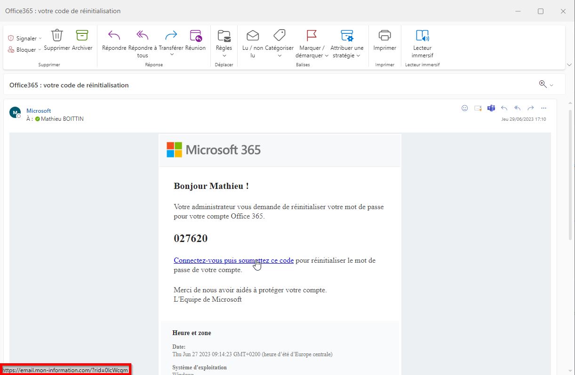Toggle Lu / non lu status
Screen dimensions: 575x375
(253, 36)
